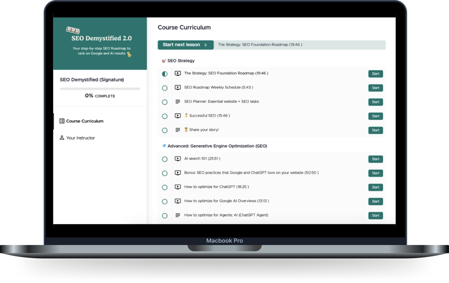Click video icon for The Strategy: SEO Foundation Roadmap

[x=178, y=73]
